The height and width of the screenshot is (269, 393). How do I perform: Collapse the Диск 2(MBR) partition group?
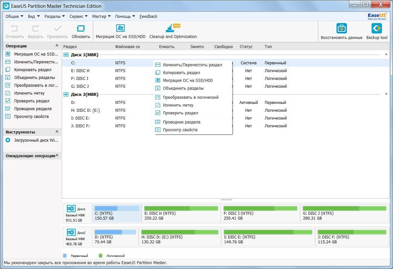pyautogui.click(x=386, y=94)
